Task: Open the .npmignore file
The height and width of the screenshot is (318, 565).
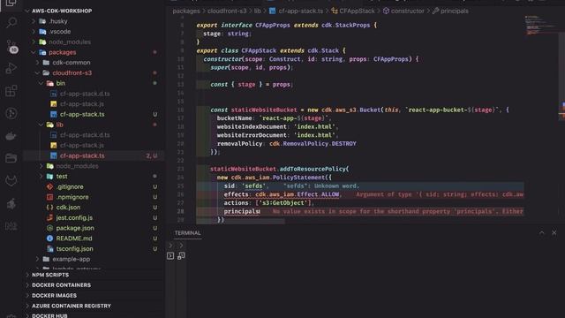Action: point(72,197)
